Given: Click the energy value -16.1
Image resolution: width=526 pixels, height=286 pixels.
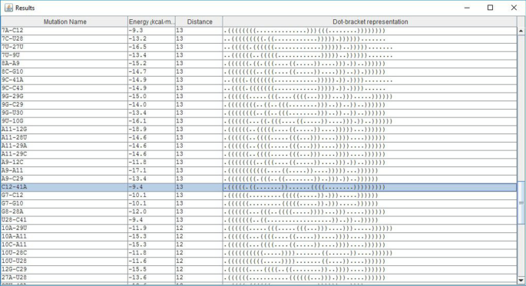Looking at the screenshot, I should (x=137, y=121).
